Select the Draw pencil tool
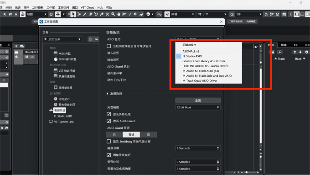Image resolution: width=310 pixels, height=175 pixels. [x=85, y=14]
